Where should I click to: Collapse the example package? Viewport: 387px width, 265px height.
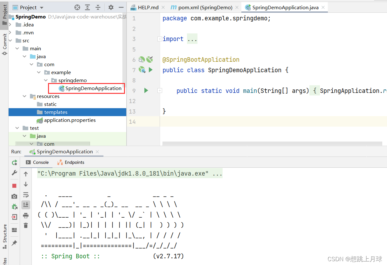[x=38, y=72]
